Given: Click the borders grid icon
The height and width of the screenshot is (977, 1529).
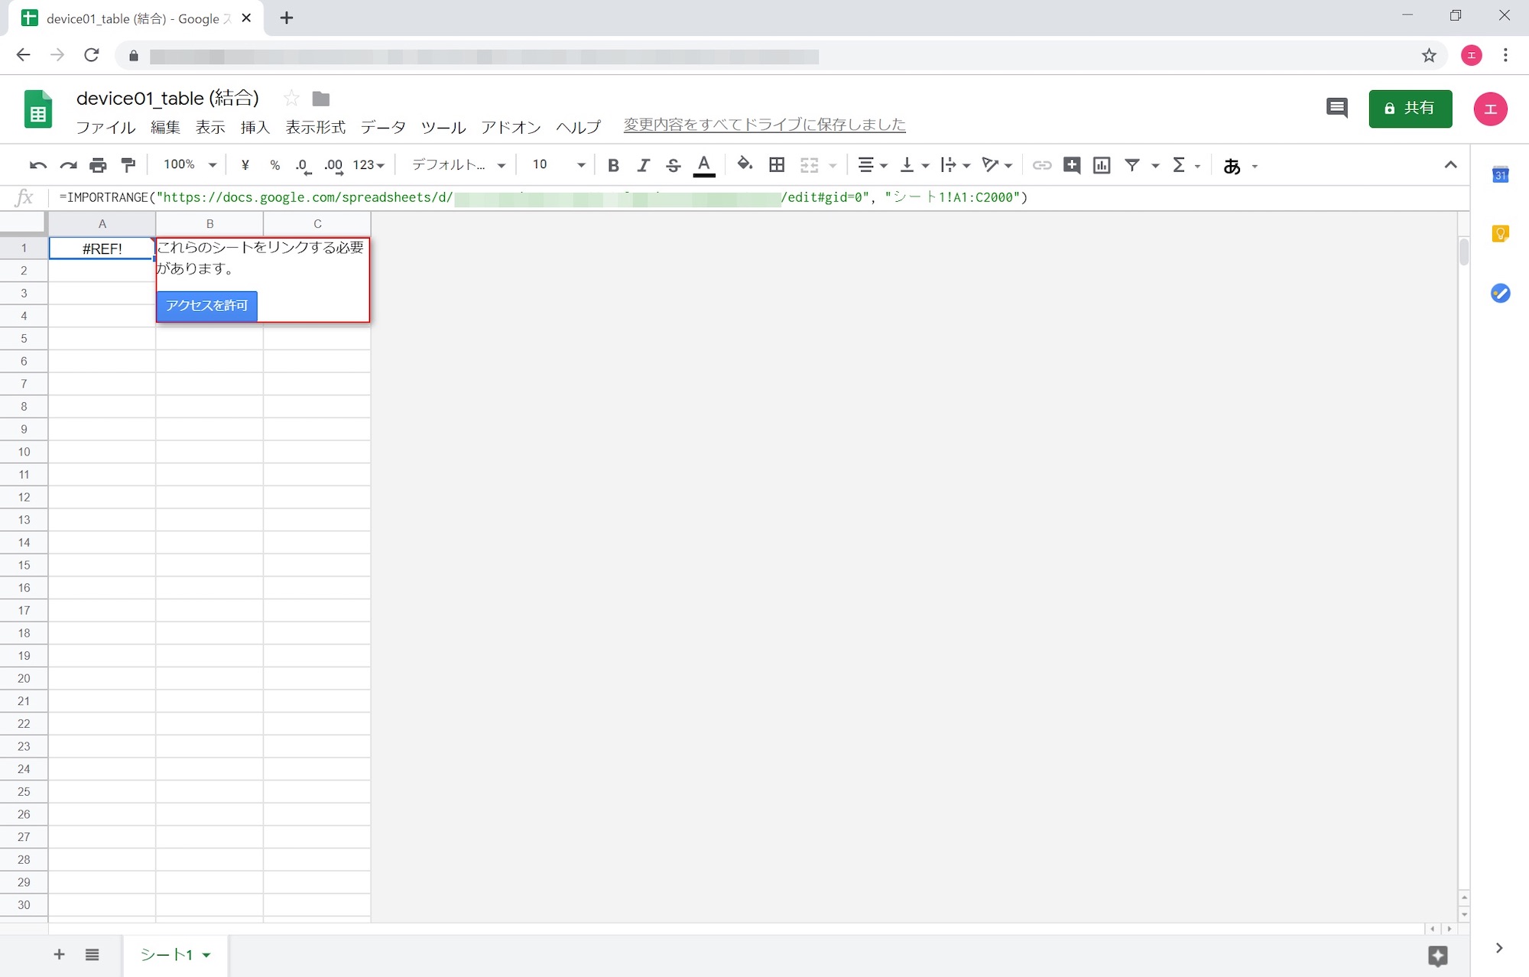Looking at the screenshot, I should (x=777, y=164).
